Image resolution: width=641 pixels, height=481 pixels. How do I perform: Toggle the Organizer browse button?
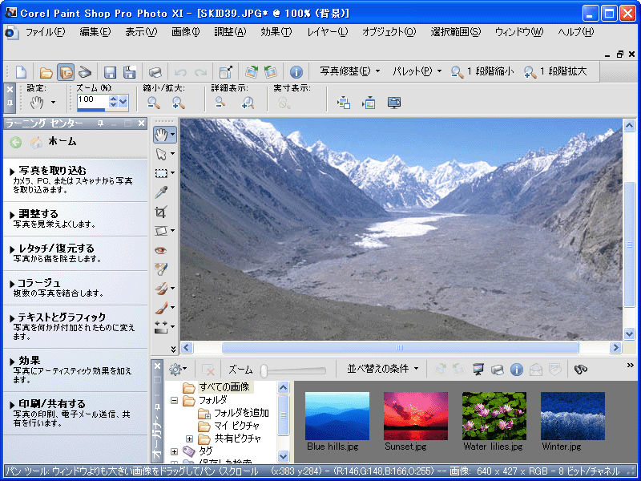66,72
